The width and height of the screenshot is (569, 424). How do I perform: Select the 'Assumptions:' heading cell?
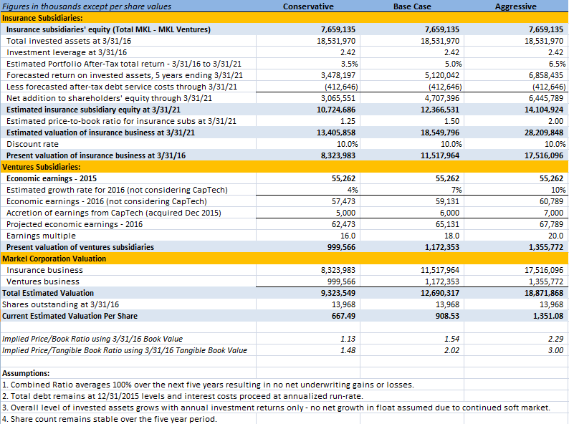coord(26,373)
